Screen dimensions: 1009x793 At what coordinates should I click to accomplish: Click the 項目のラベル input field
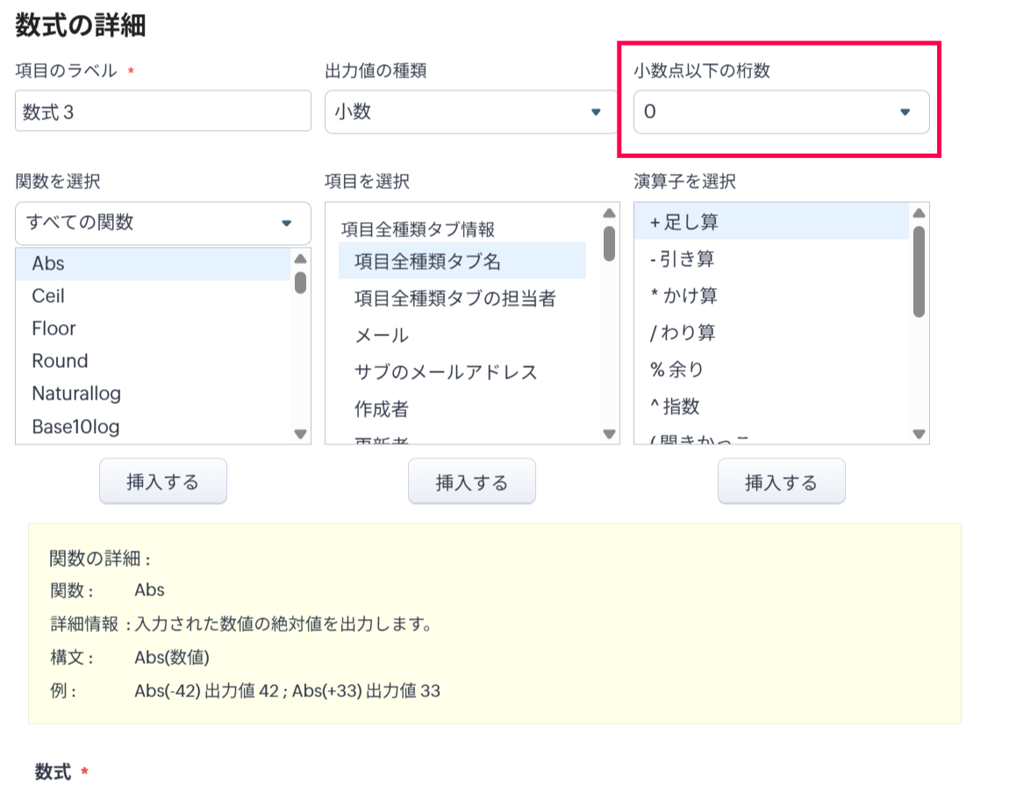point(162,112)
